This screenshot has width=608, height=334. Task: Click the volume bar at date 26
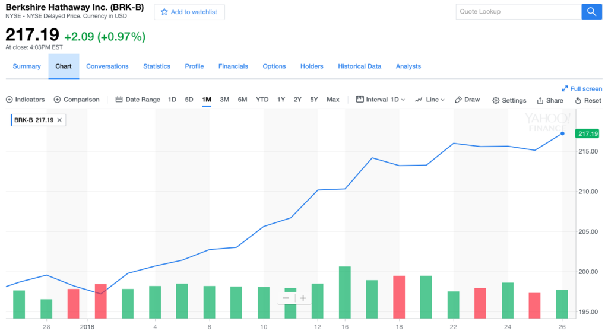(x=562, y=304)
